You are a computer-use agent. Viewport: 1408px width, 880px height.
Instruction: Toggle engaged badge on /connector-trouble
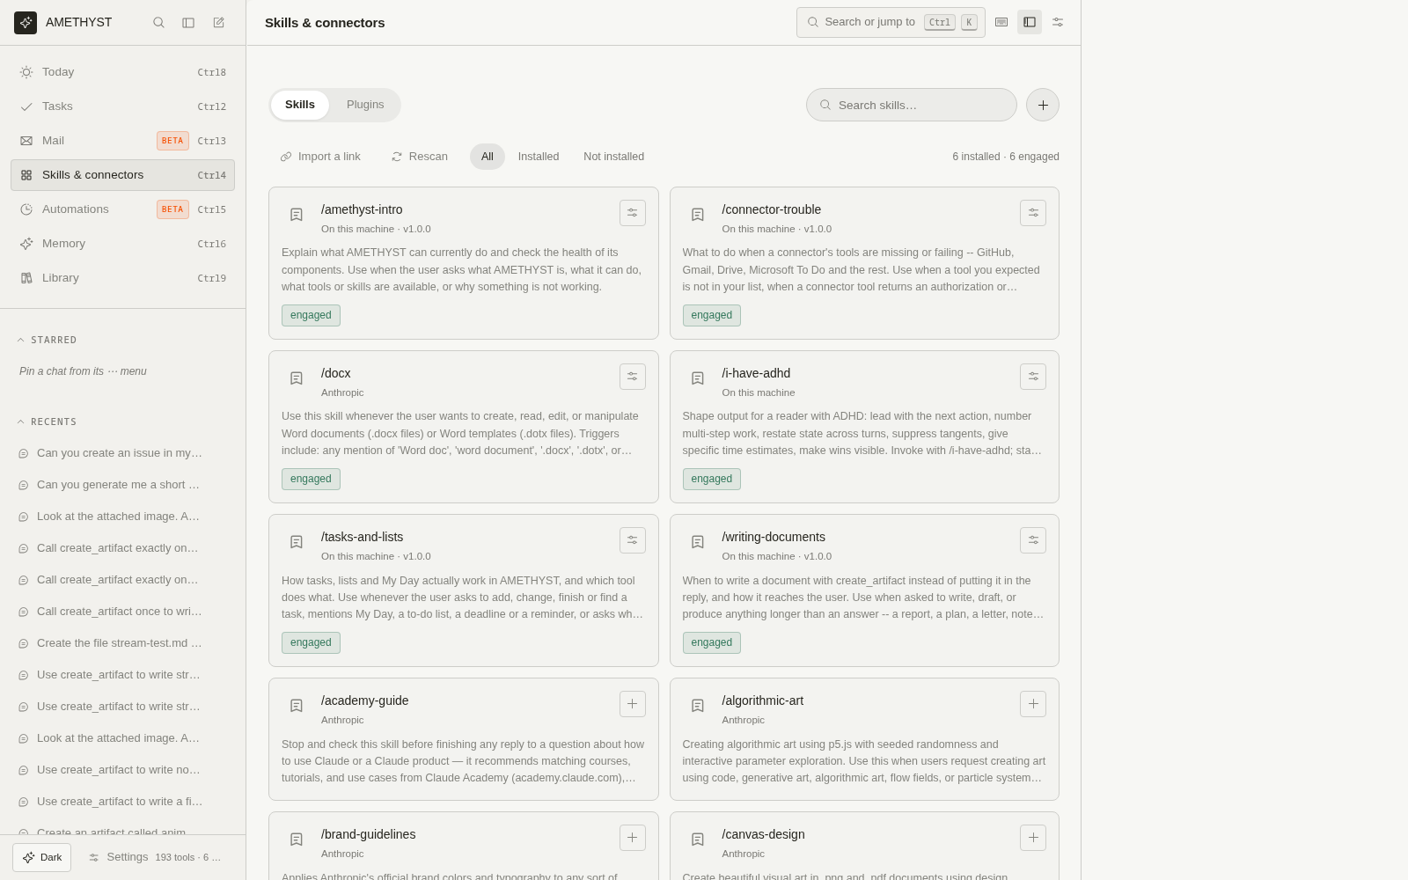click(712, 315)
